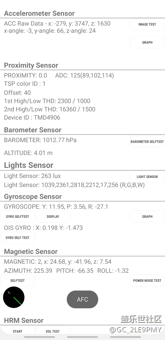Image resolution: width=165 pixels, height=340 pixels.
Task: Run the BAROMETER SELFTEST
Action: (147, 142)
